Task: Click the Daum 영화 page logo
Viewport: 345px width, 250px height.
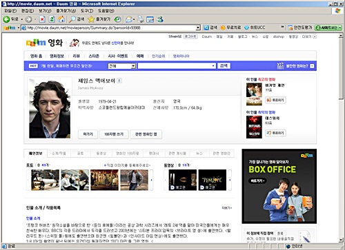Action: (44, 43)
